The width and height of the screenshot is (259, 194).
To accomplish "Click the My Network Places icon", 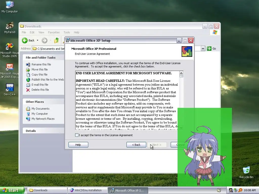I will (x=28, y=119).
